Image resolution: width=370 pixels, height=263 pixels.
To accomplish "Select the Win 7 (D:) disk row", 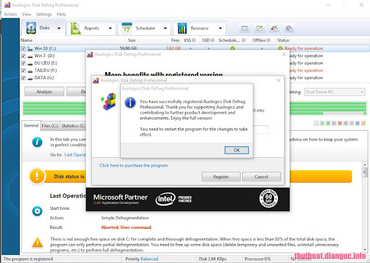I will (53, 56).
